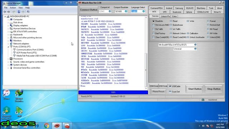Click USB Scan button
Viewport: 229px width, 129px height.
point(163,86)
